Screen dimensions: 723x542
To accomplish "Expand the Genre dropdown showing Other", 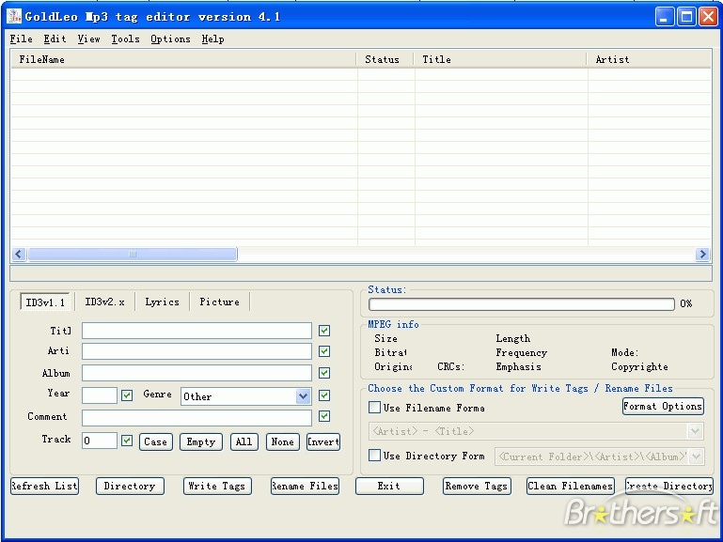I will [x=303, y=396].
